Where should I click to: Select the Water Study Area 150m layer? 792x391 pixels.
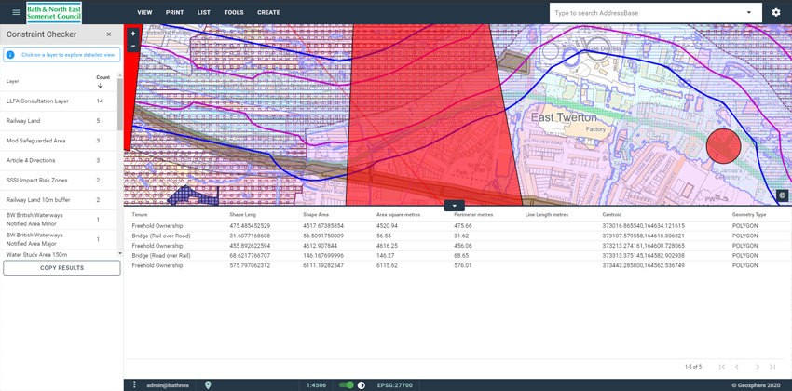(x=60, y=254)
